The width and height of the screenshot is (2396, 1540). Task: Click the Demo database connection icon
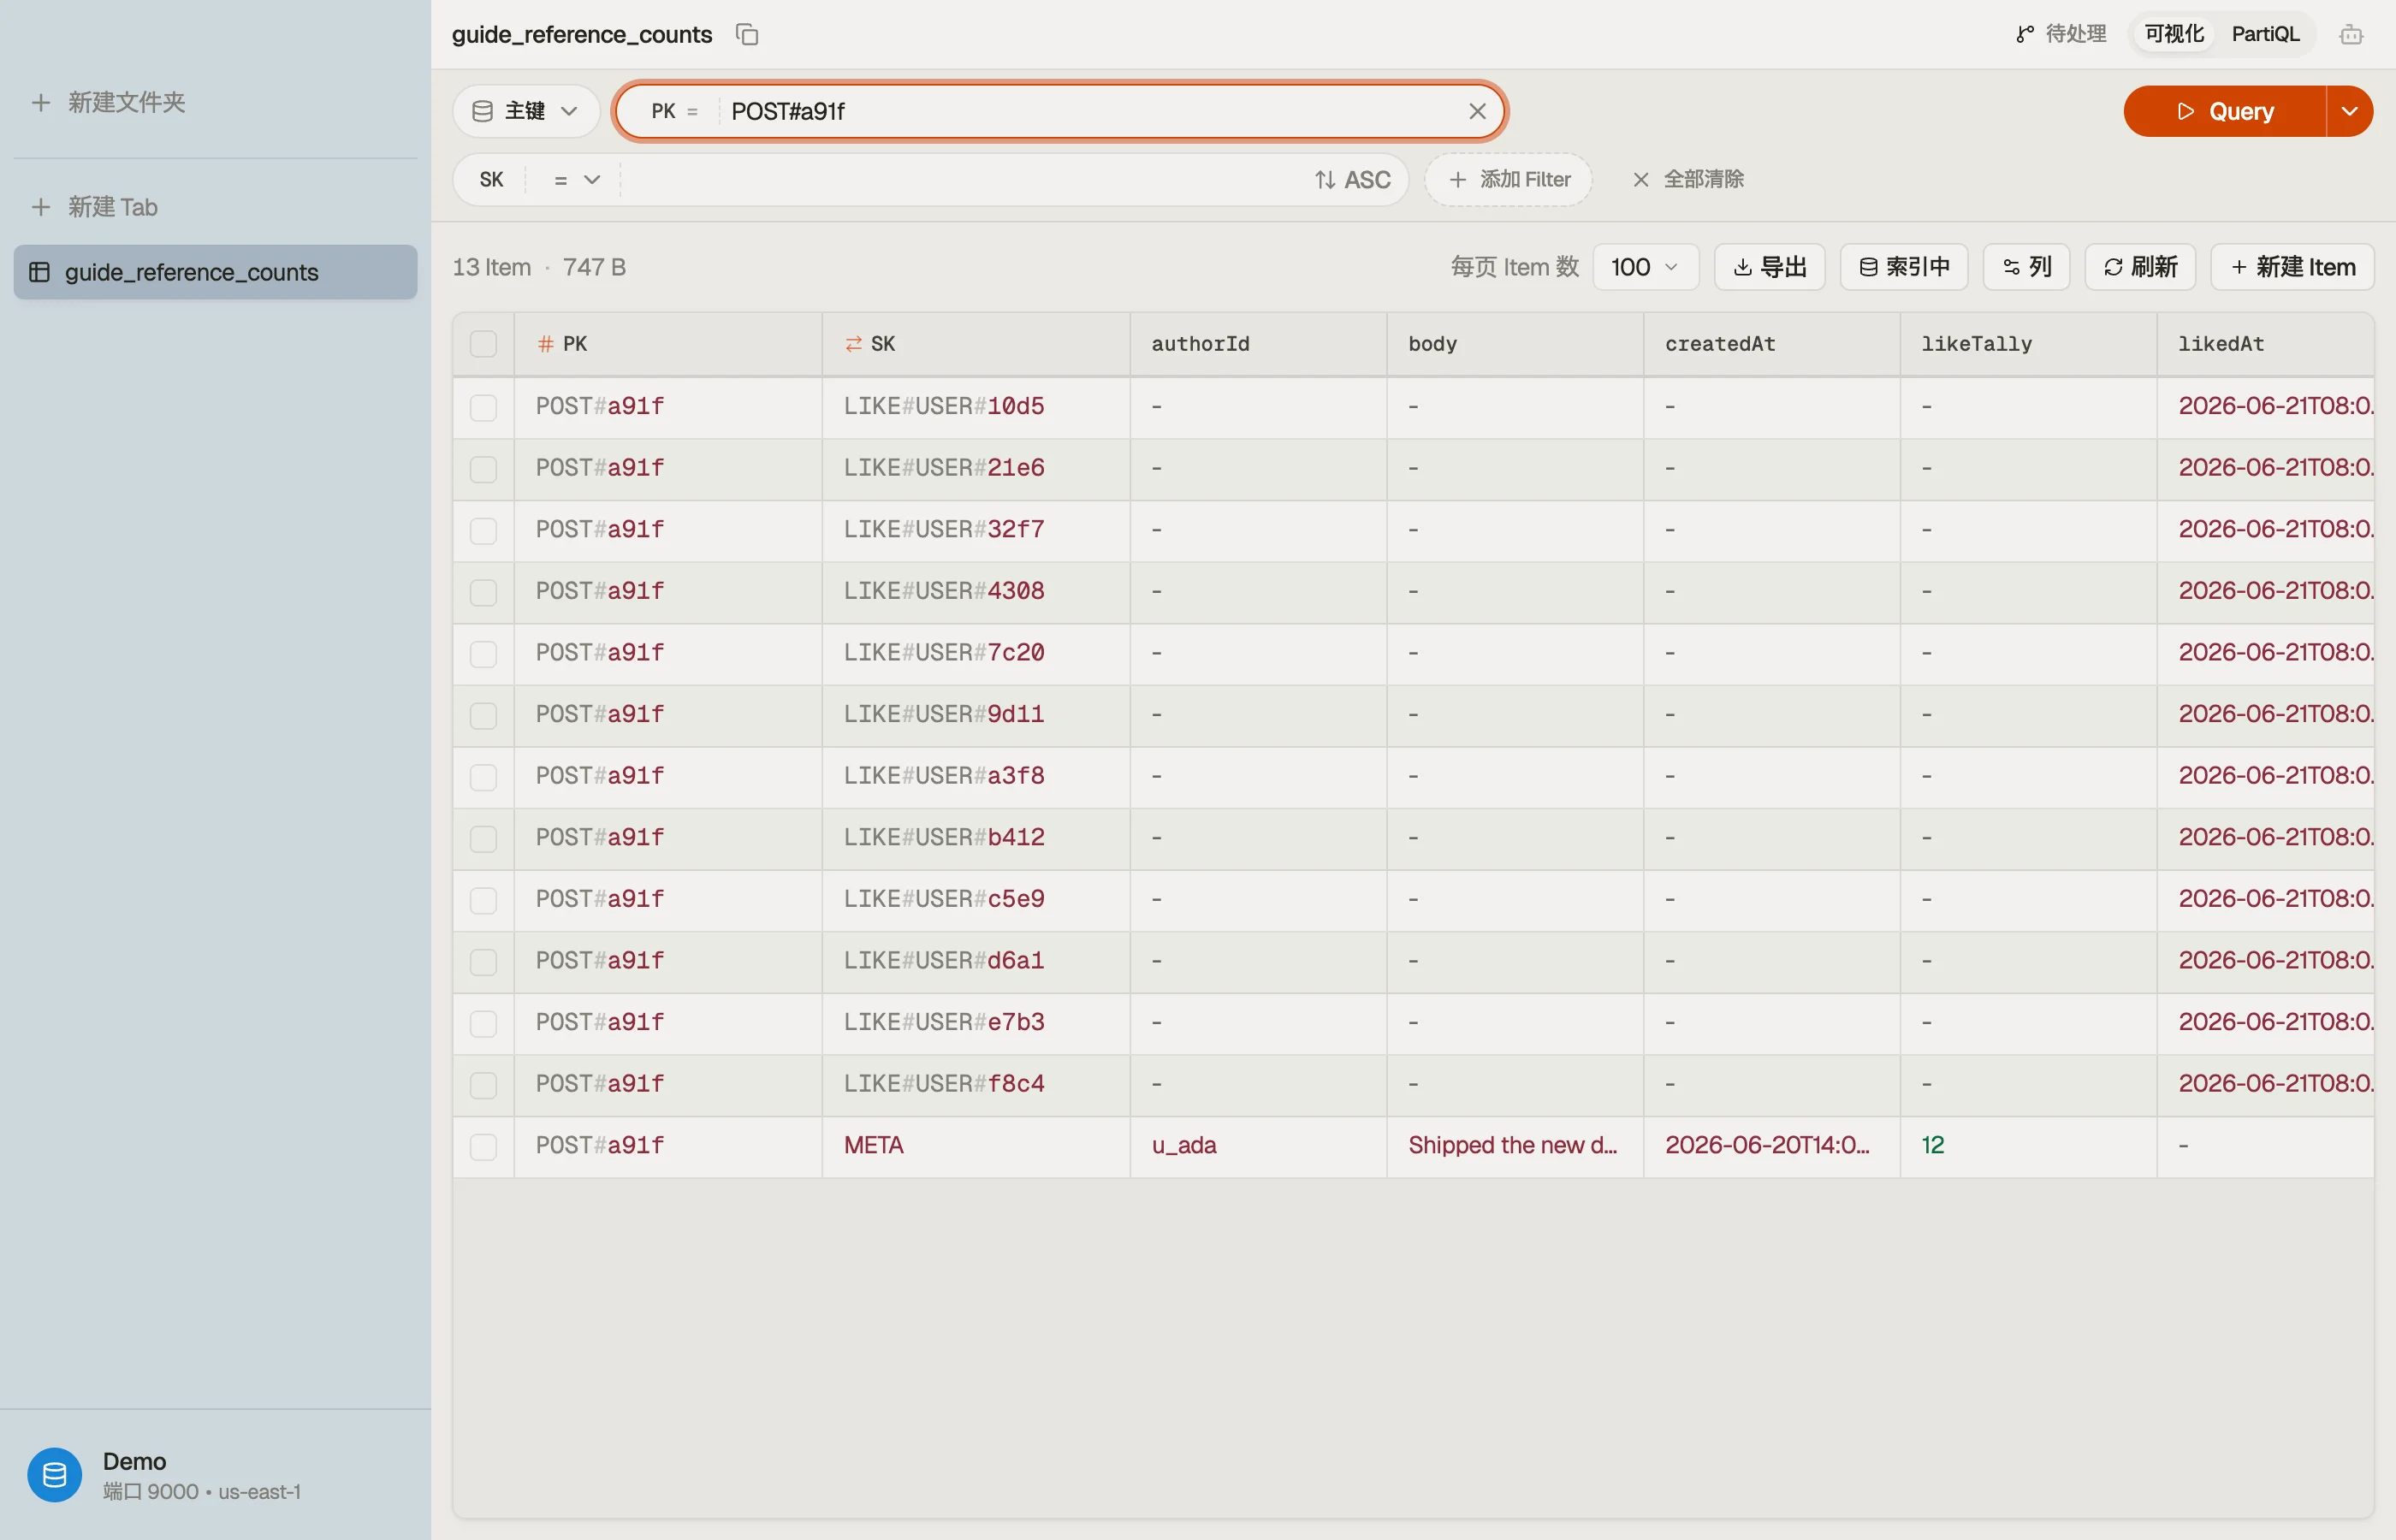click(54, 1475)
